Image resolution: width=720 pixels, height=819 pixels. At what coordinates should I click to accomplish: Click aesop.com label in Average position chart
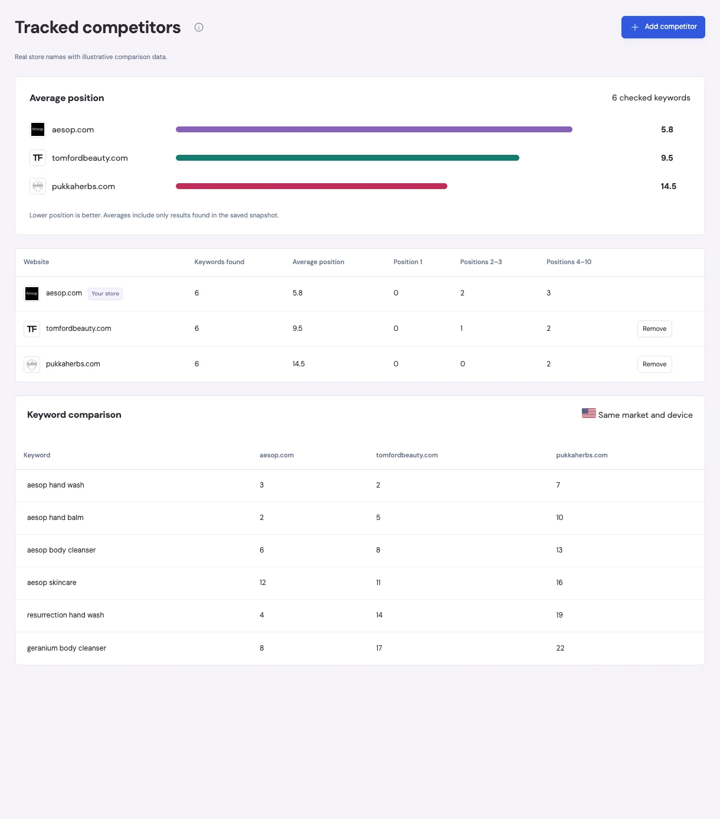73,130
